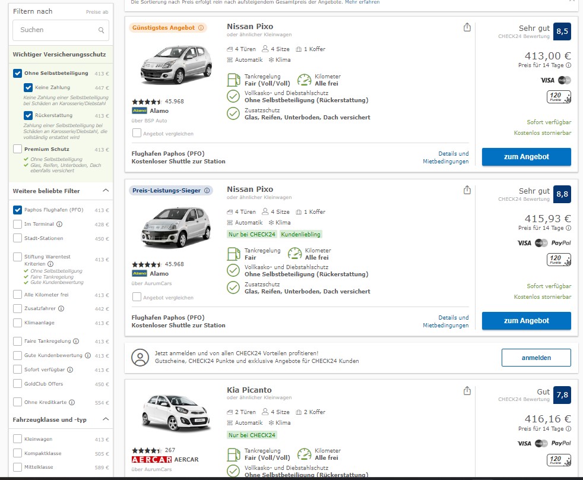
Task: Open info icon beside Gute Kundenbewertung filter
Action: pos(88,355)
